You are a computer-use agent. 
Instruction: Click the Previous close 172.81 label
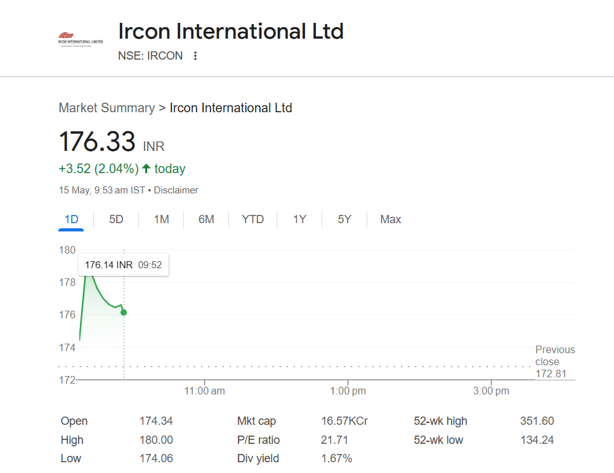(x=555, y=361)
